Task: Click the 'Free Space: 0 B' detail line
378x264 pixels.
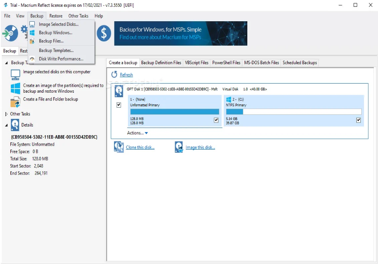Action: pyautogui.click(x=24, y=151)
